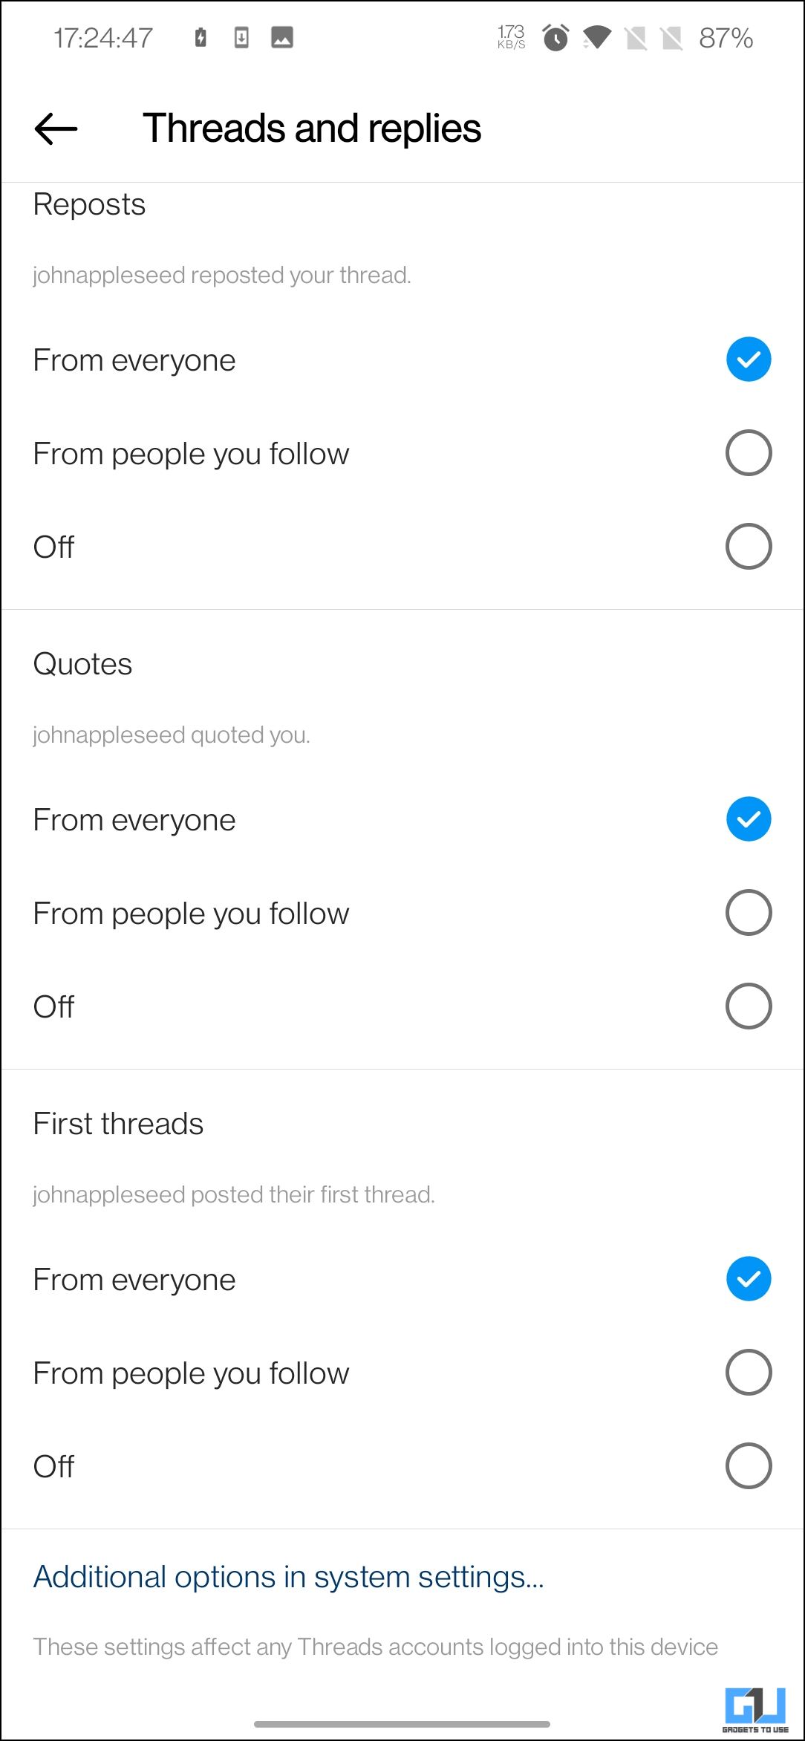Tap the charging battery icon in the status bar
The image size is (805, 1741).
coord(199,37)
